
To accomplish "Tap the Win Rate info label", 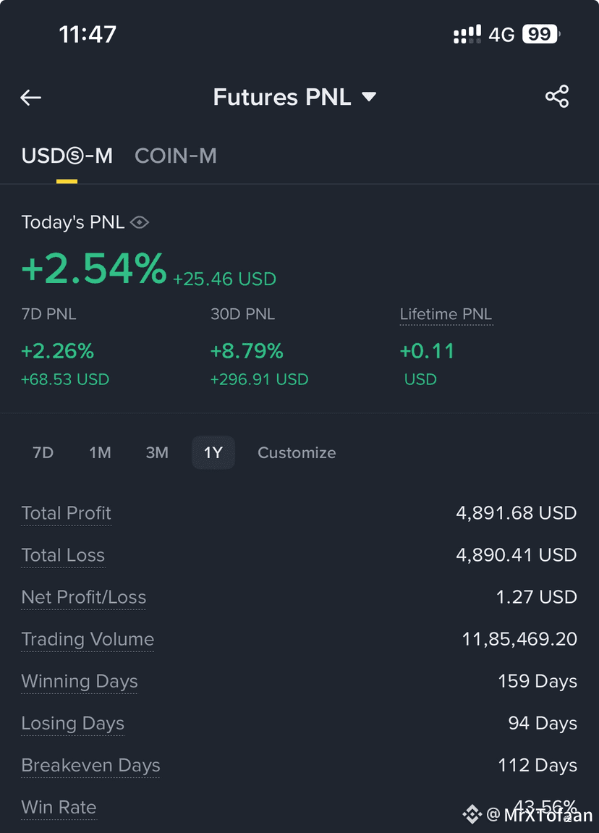I will (x=59, y=807).
